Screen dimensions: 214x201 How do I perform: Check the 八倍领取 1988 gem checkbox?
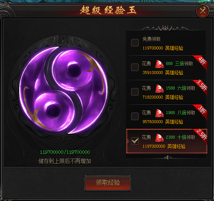pyautogui.click(x=135, y=116)
